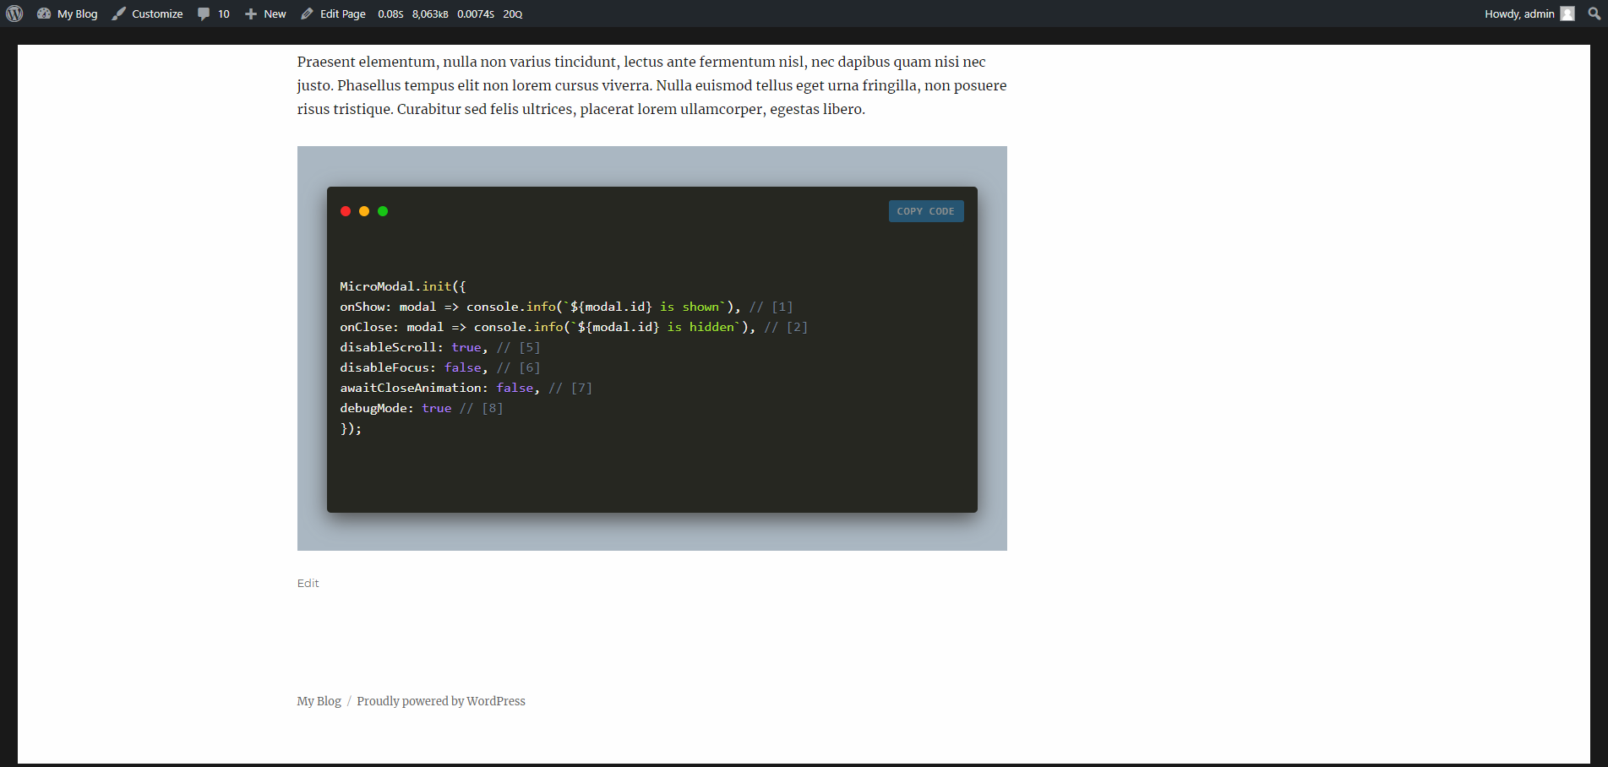Click the comment bubble icon
Image resolution: width=1608 pixels, height=767 pixels.
pyautogui.click(x=204, y=14)
